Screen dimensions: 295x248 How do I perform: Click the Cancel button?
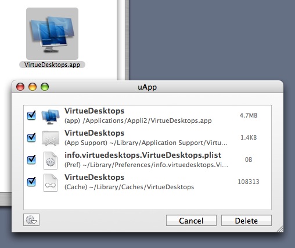pos(191,221)
